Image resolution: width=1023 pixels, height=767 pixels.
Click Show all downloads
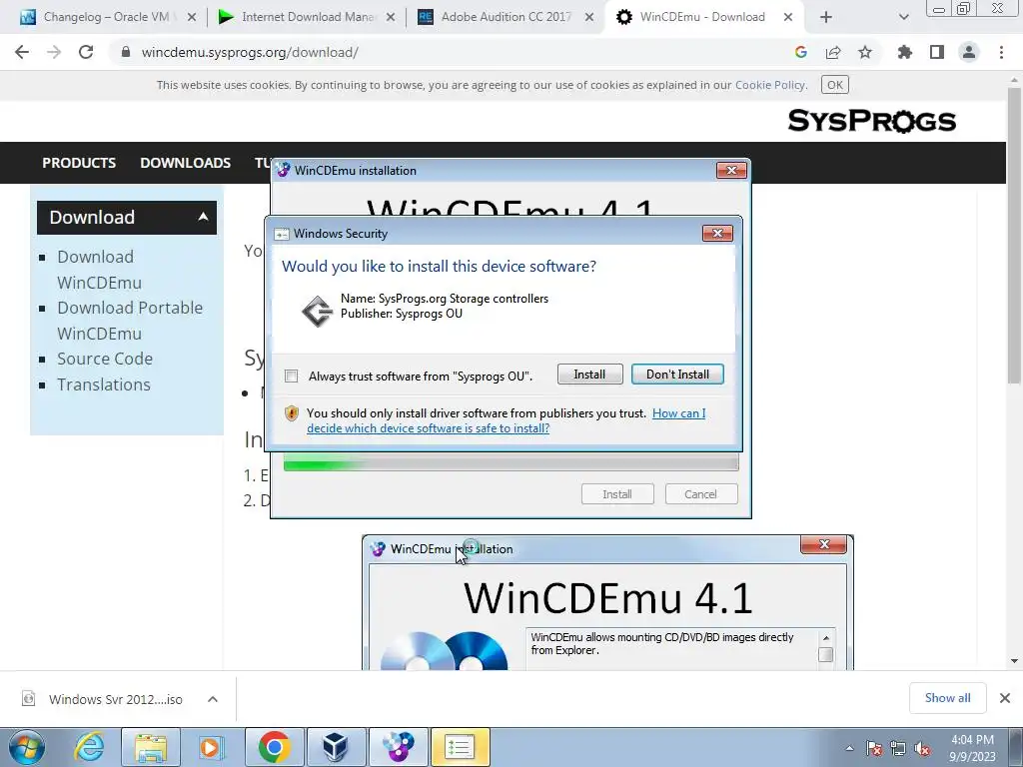tap(947, 698)
